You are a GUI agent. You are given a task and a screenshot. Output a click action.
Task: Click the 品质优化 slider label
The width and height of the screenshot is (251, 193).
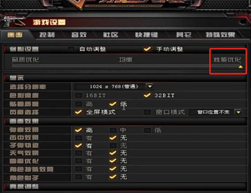tap(26, 59)
